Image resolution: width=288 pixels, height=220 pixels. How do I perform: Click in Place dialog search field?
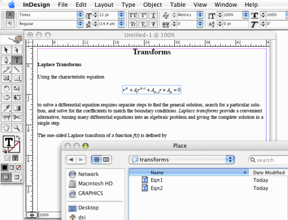click(268, 160)
